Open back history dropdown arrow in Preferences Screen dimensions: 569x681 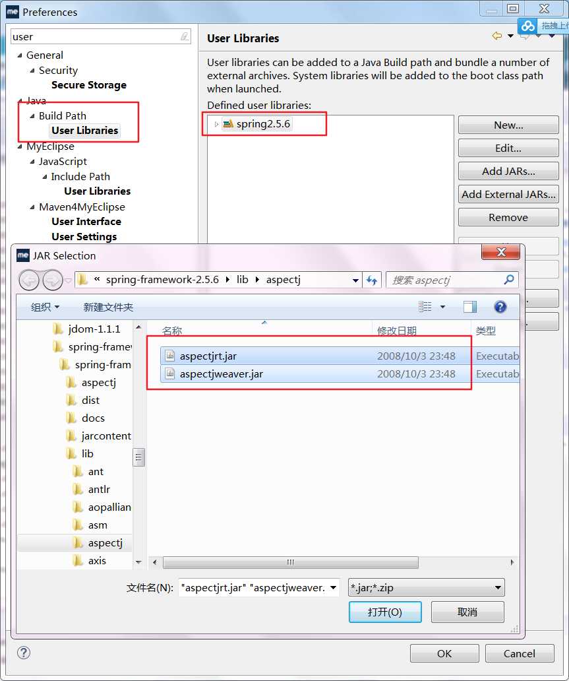click(510, 36)
